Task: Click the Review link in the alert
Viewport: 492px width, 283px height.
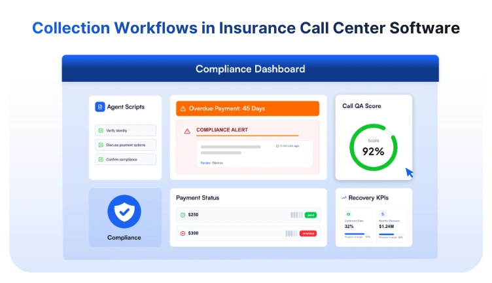Action: pyautogui.click(x=205, y=162)
